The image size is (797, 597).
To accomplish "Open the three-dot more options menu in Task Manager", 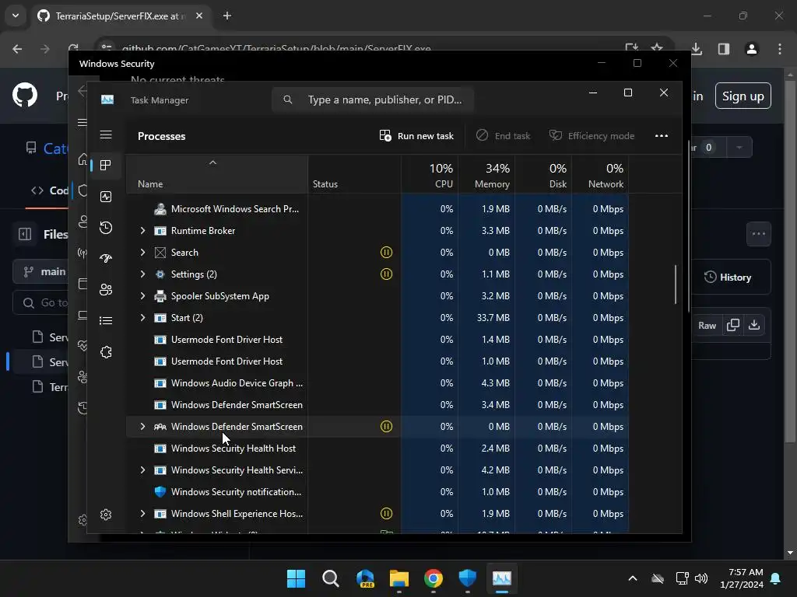I will click(x=662, y=135).
